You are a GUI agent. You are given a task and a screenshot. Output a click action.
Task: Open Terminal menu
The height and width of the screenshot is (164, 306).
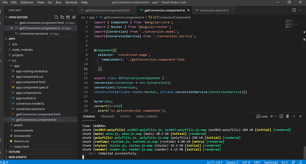click(x=71, y=2)
